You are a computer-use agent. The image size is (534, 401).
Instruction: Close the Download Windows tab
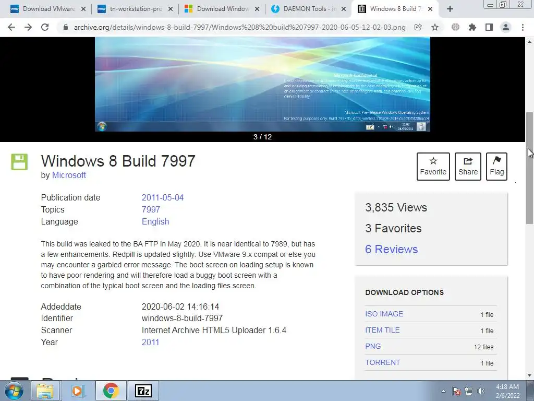coord(258,9)
